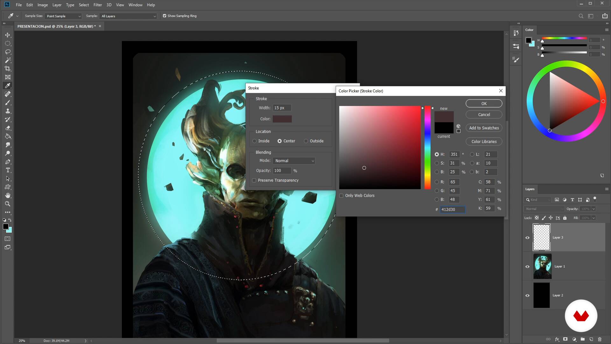
Task: Select the Custom Shape tool
Action: tap(8, 187)
